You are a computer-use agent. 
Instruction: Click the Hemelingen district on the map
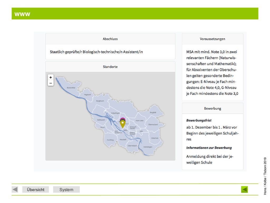pyautogui.click(x=148, y=147)
